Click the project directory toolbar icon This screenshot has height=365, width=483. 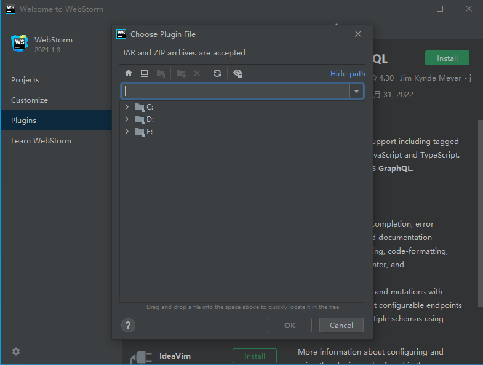pos(161,73)
